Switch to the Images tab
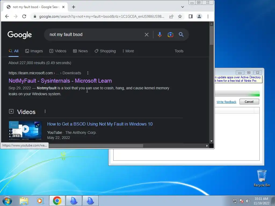Screen dimensions: 275x206 pyautogui.click(x=34, y=51)
